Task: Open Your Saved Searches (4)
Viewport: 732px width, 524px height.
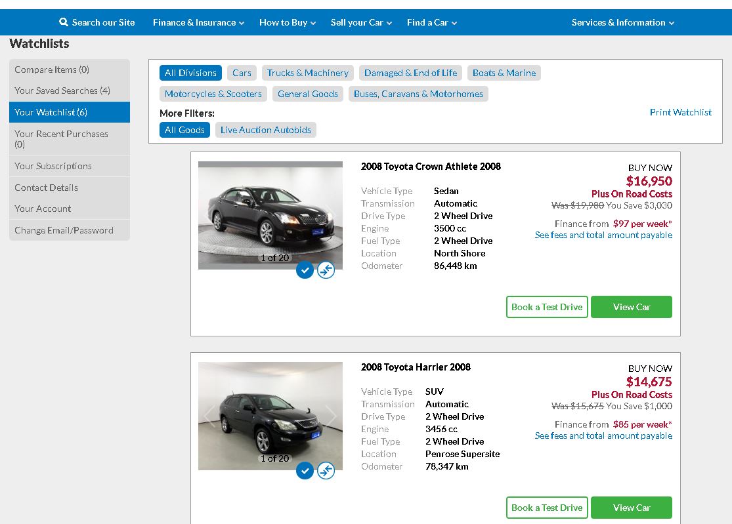Action: click(70, 91)
